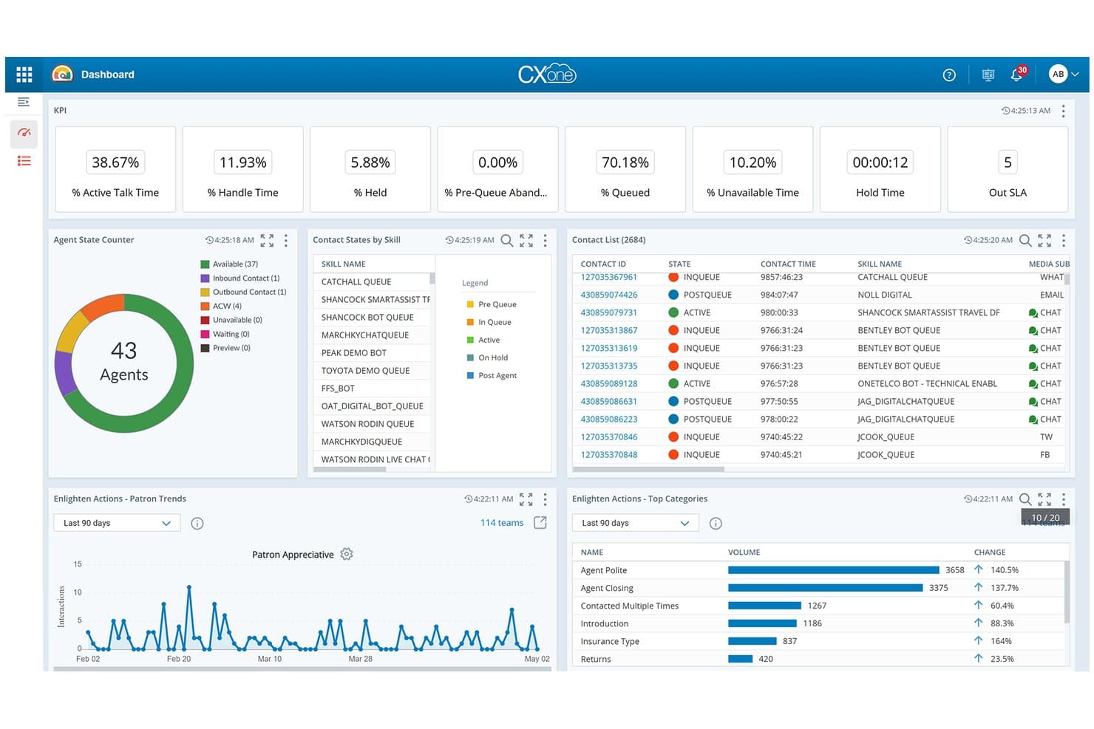Image resolution: width=1094 pixels, height=729 pixels.
Task: Open Contact States by Skill options menu
Action: [546, 240]
